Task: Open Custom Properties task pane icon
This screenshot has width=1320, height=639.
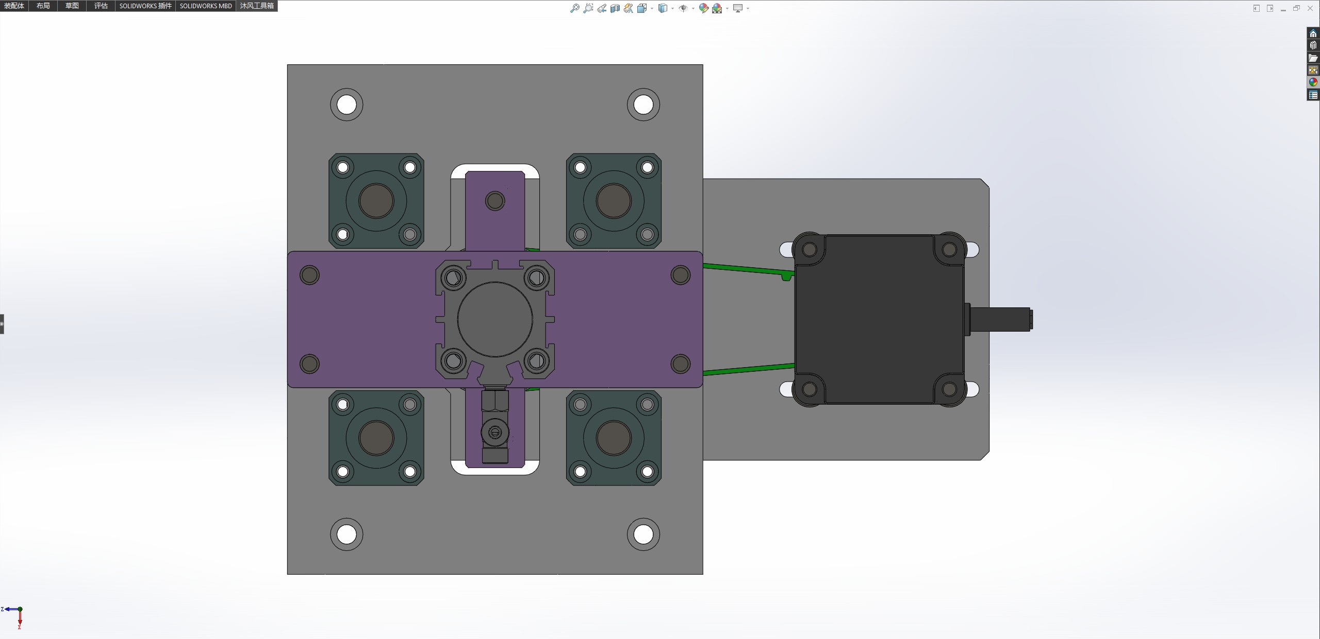Action: (x=1313, y=95)
